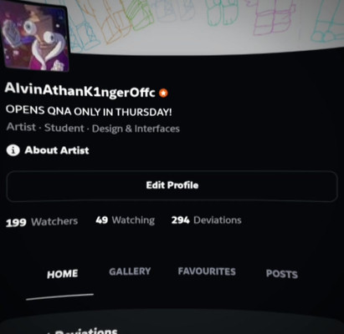
Task: Open the About Artist section
Action: point(57,150)
